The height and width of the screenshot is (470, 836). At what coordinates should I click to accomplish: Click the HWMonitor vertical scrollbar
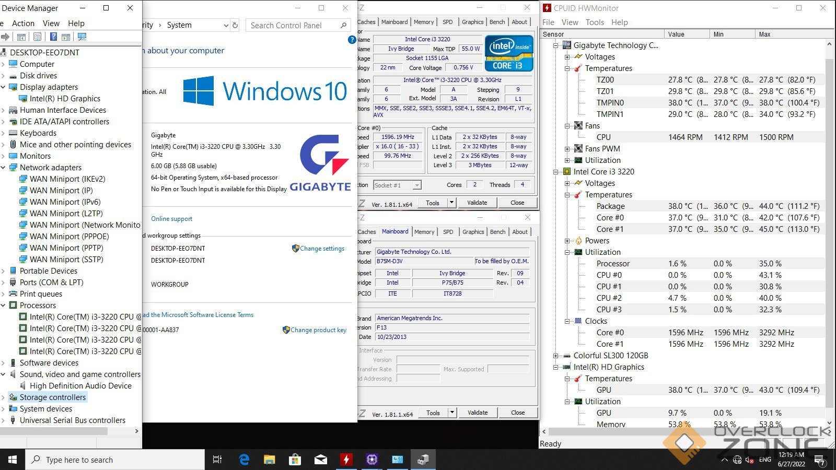(x=829, y=234)
